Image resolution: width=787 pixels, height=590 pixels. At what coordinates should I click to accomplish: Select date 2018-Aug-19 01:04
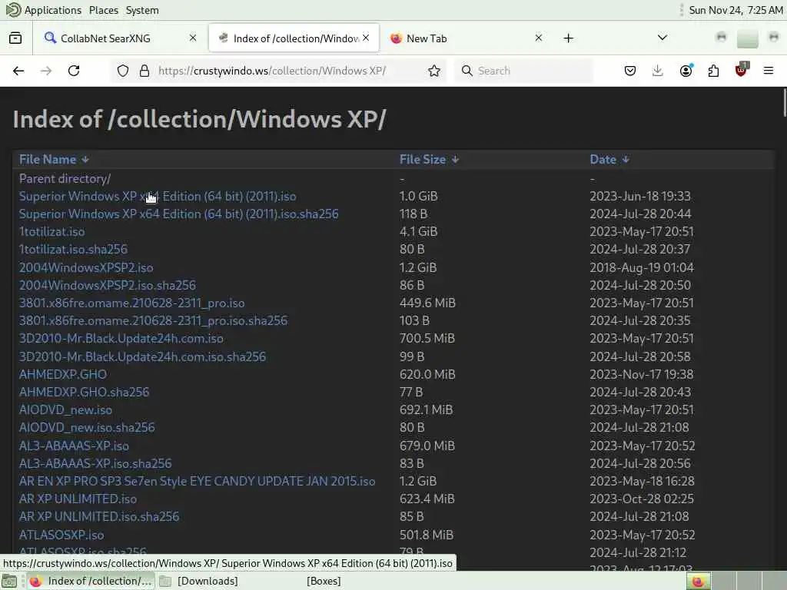[x=642, y=267]
